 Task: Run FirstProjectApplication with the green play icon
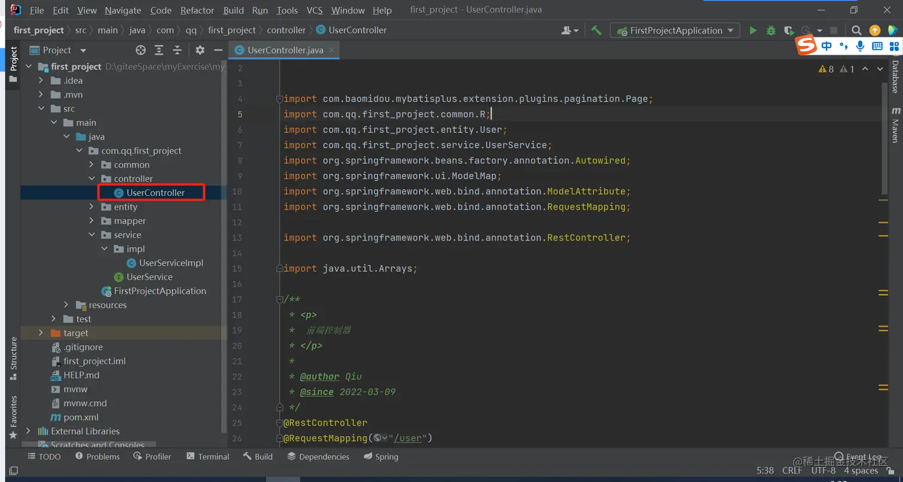[752, 30]
